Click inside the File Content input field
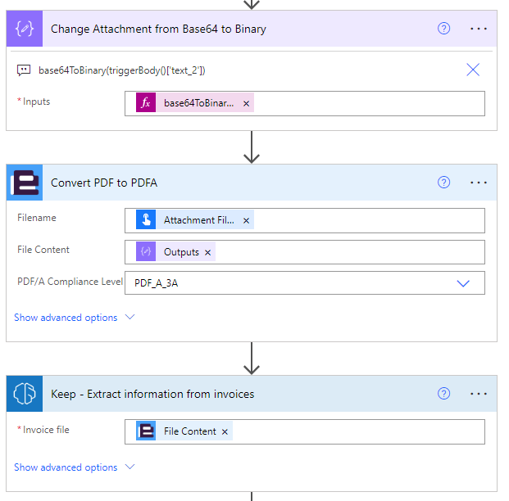Image resolution: width=509 pixels, height=501 pixels. tap(344, 252)
